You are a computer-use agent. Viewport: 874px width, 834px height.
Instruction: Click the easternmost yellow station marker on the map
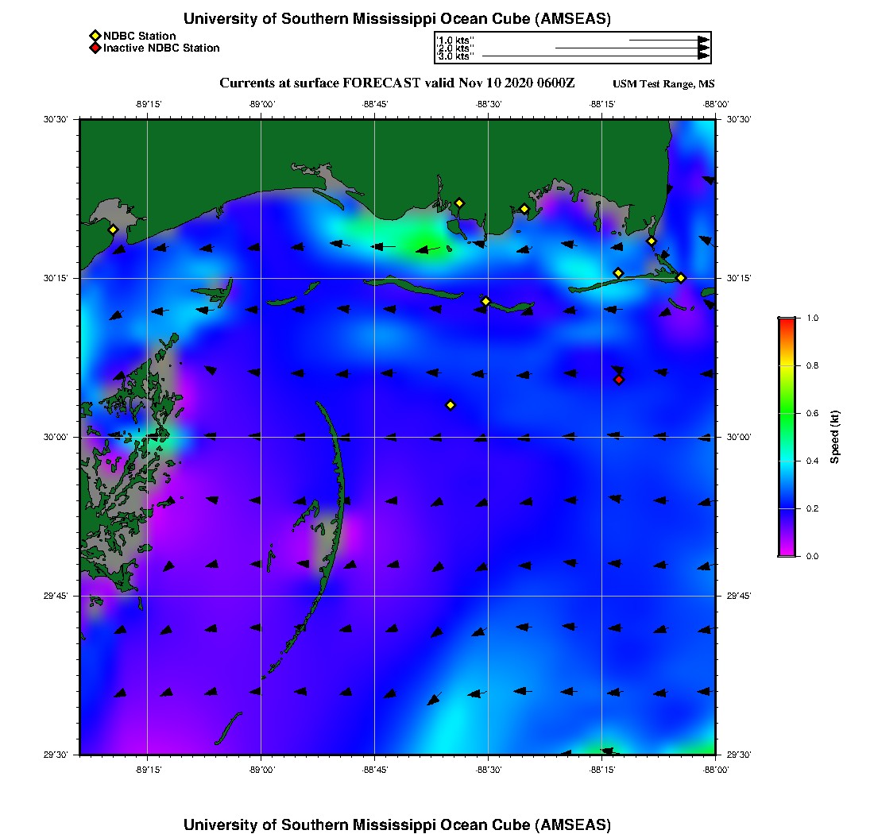pos(681,277)
